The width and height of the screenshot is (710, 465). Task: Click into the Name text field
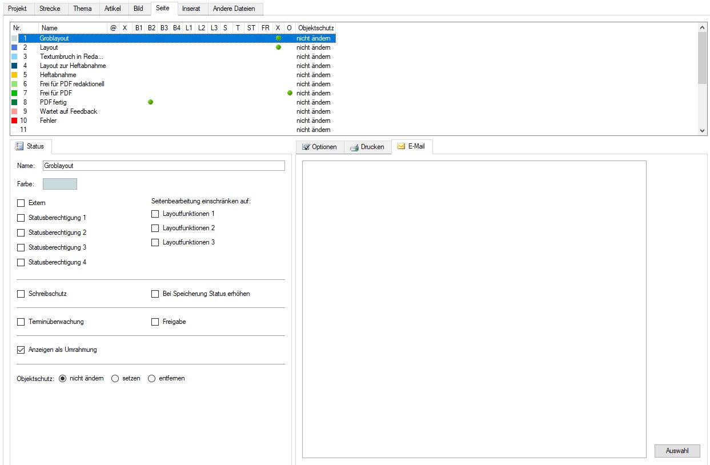pos(163,166)
